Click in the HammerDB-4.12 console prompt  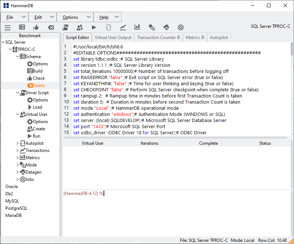[83, 193]
